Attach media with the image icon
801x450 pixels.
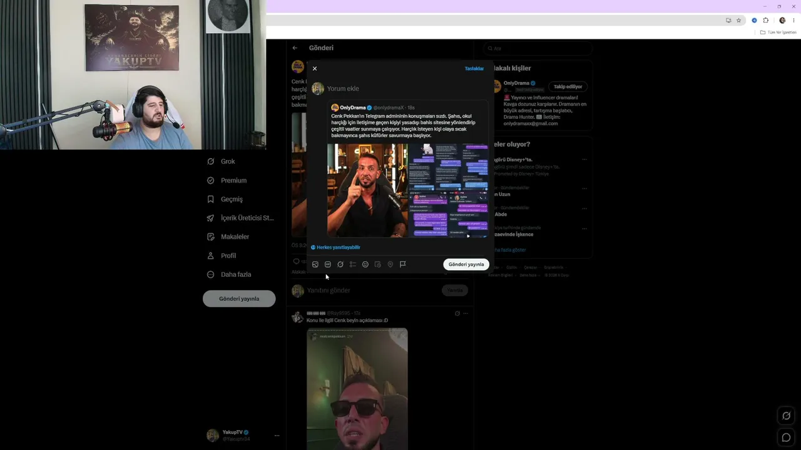(x=315, y=264)
